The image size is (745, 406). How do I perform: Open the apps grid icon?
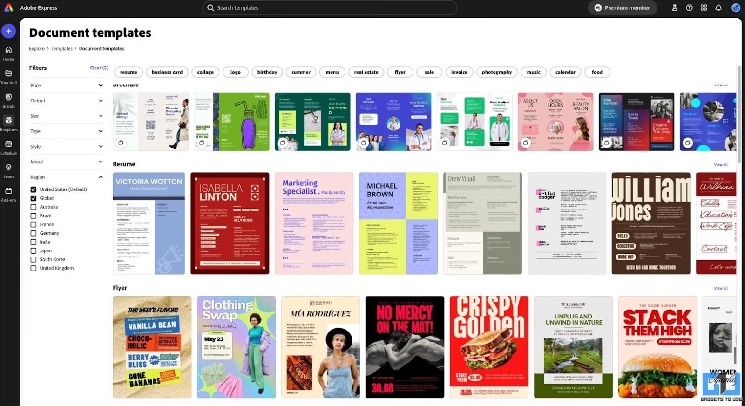point(704,8)
